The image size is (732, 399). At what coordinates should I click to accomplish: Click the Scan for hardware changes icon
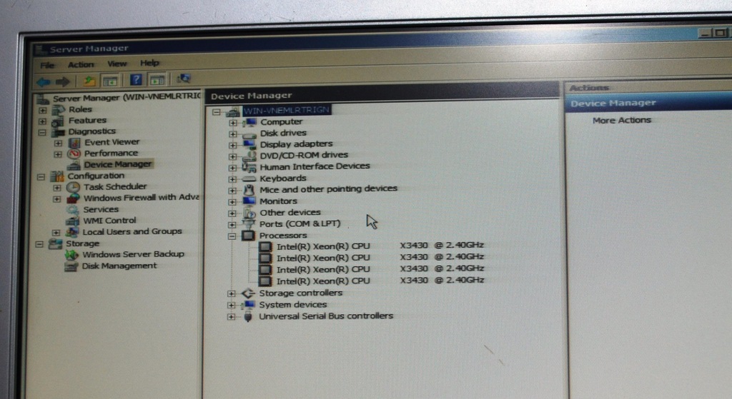184,79
